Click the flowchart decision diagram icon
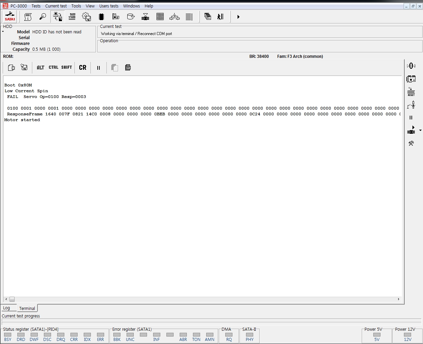The width and height of the screenshot is (423, 344). pyautogui.click(x=175, y=17)
